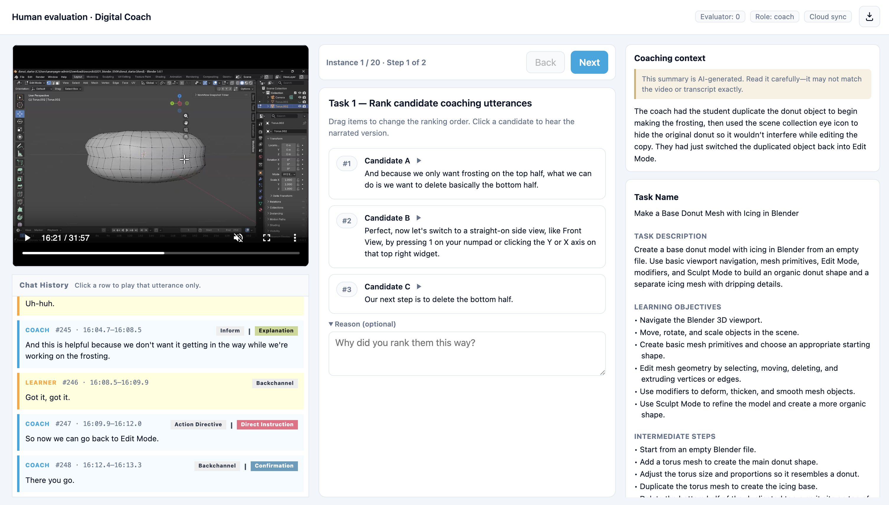Click 'Make a Base Donut Mesh with Icing in Blender'
The width and height of the screenshot is (889, 505).
[716, 213]
